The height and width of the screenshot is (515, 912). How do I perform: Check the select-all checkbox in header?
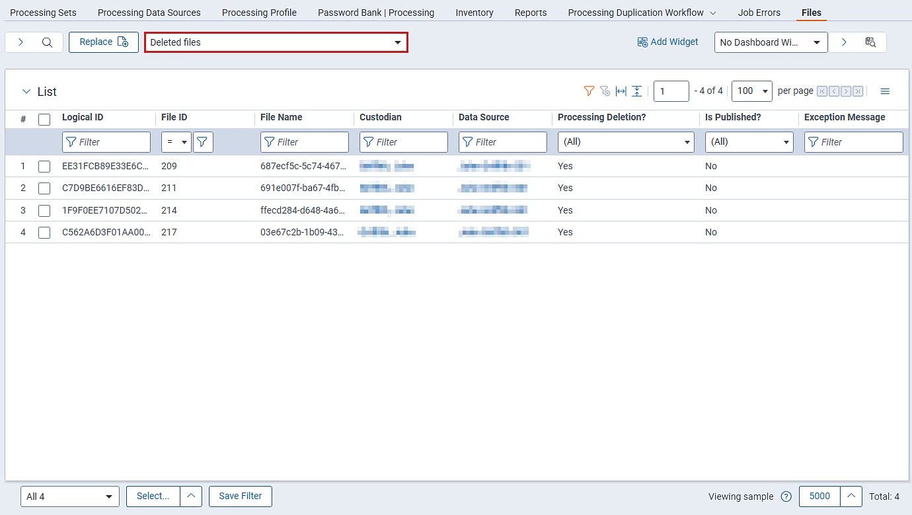coord(44,120)
